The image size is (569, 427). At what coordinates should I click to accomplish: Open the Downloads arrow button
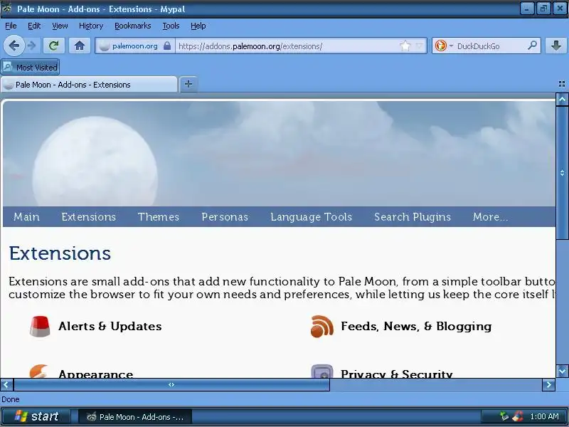(x=556, y=46)
